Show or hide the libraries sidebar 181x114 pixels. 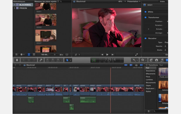pos(17,55)
